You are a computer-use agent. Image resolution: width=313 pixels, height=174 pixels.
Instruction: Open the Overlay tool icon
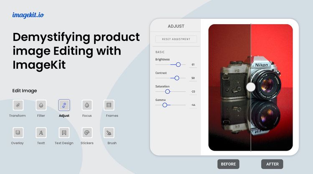coord(18,133)
